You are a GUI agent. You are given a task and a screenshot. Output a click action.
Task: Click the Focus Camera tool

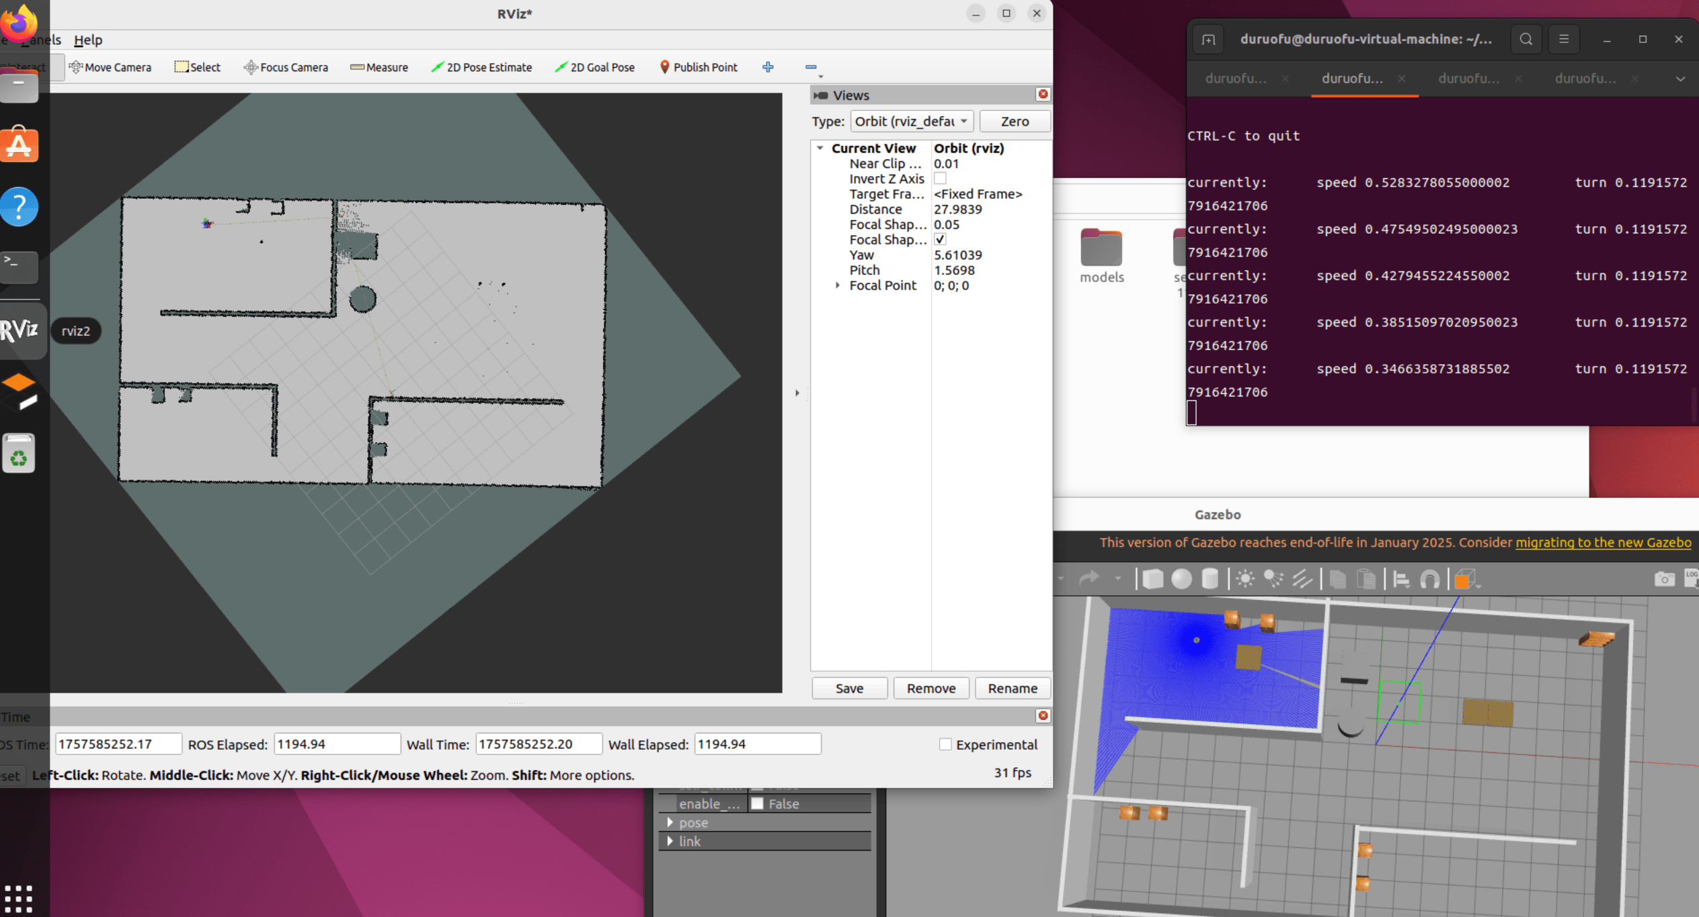point(286,67)
